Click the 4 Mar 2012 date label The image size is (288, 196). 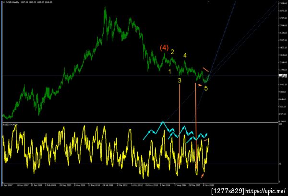coord(122,185)
